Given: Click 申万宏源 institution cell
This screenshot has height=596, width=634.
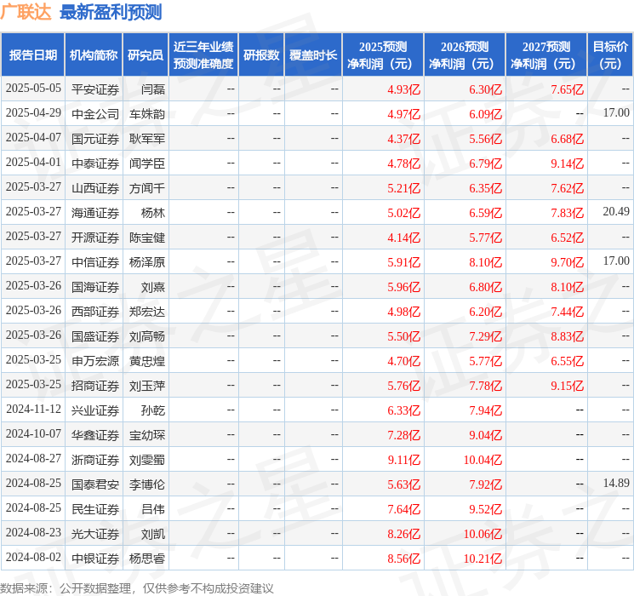Looking at the screenshot, I should (95, 361).
